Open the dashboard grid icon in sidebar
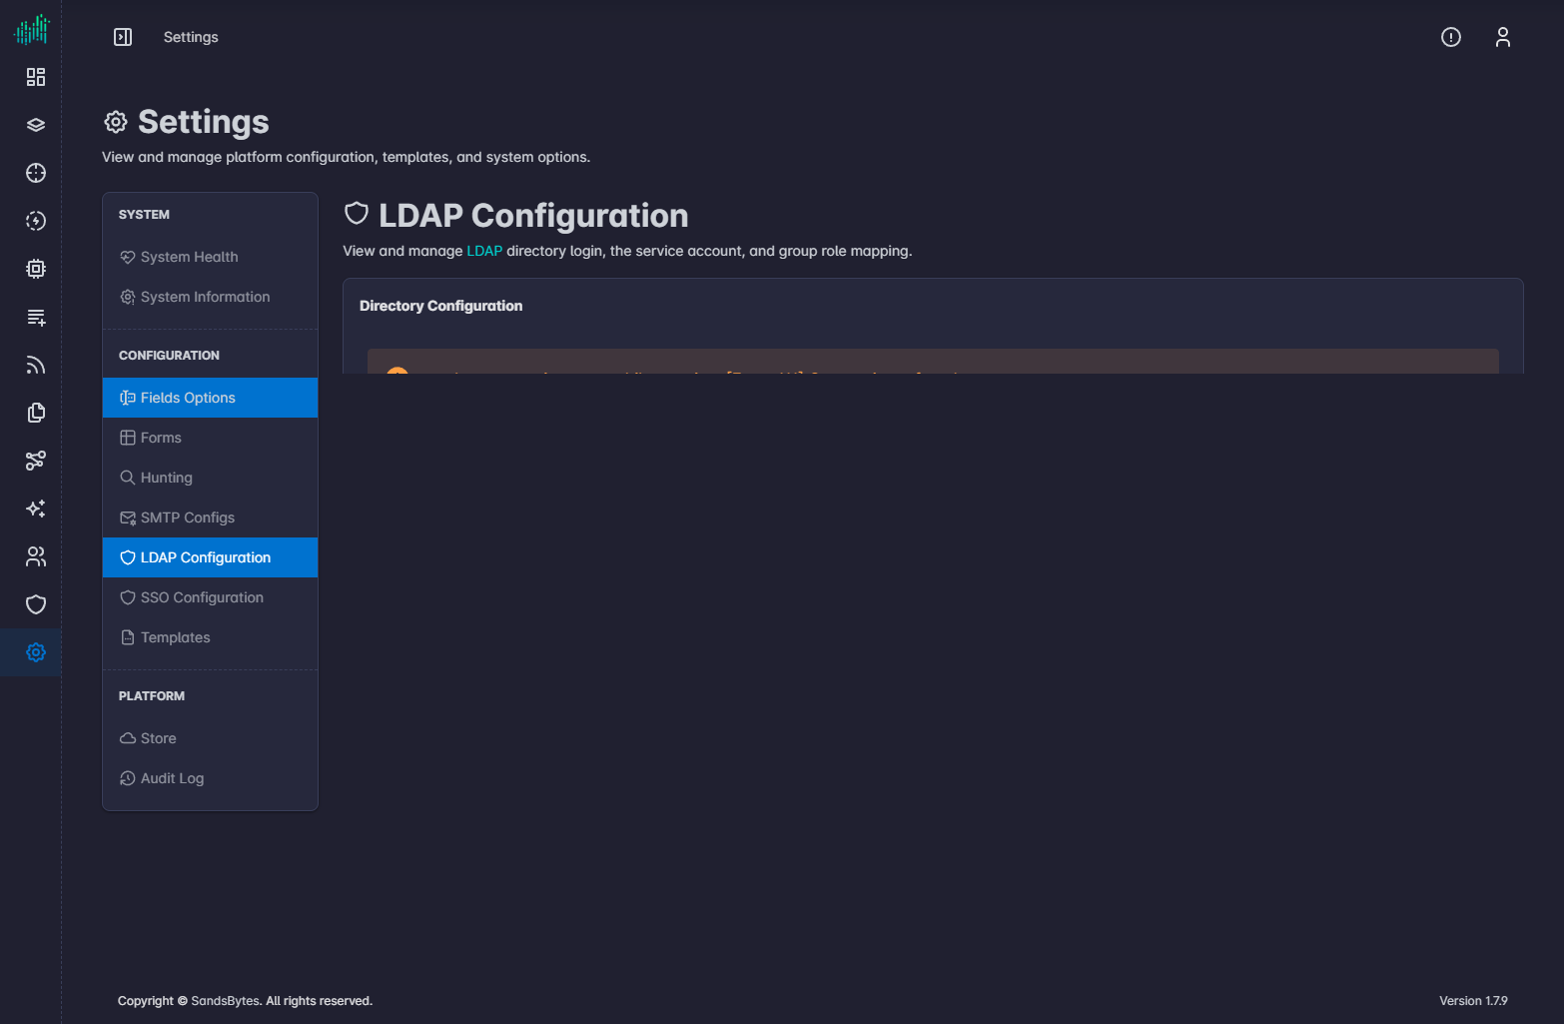The height and width of the screenshot is (1024, 1564). [x=36, y=77]
